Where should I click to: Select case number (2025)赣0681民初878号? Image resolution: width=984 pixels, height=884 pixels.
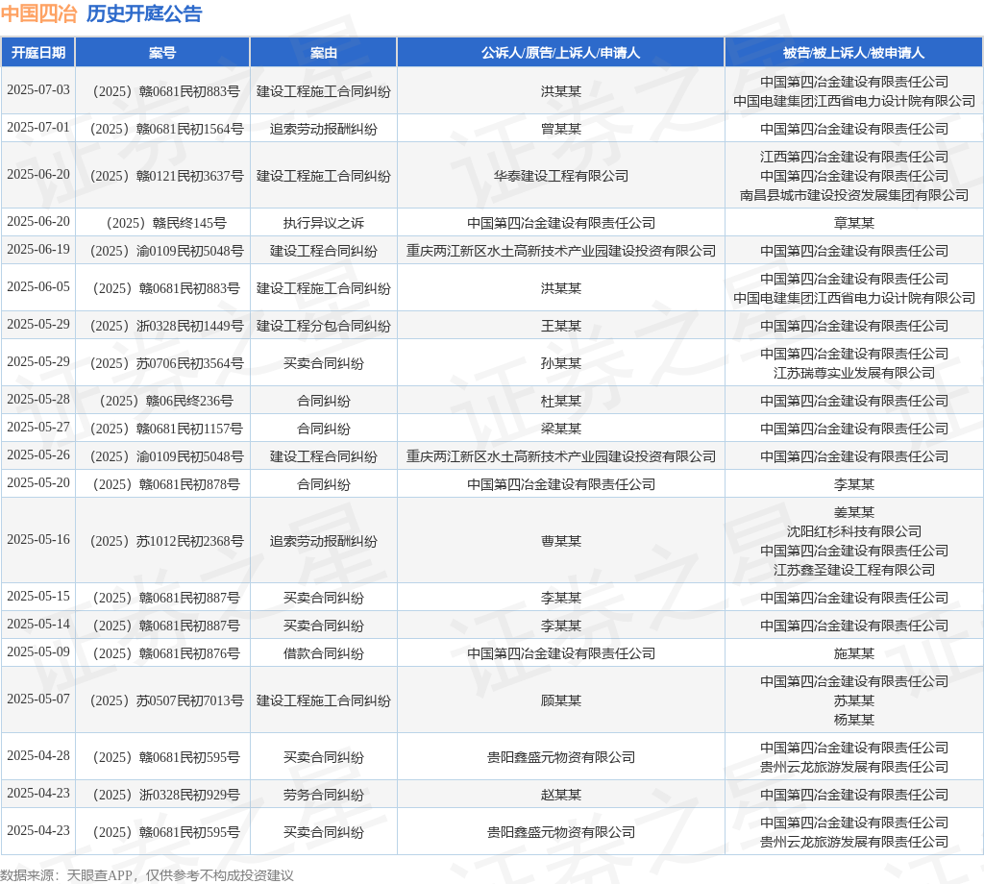tap(166, 484)
